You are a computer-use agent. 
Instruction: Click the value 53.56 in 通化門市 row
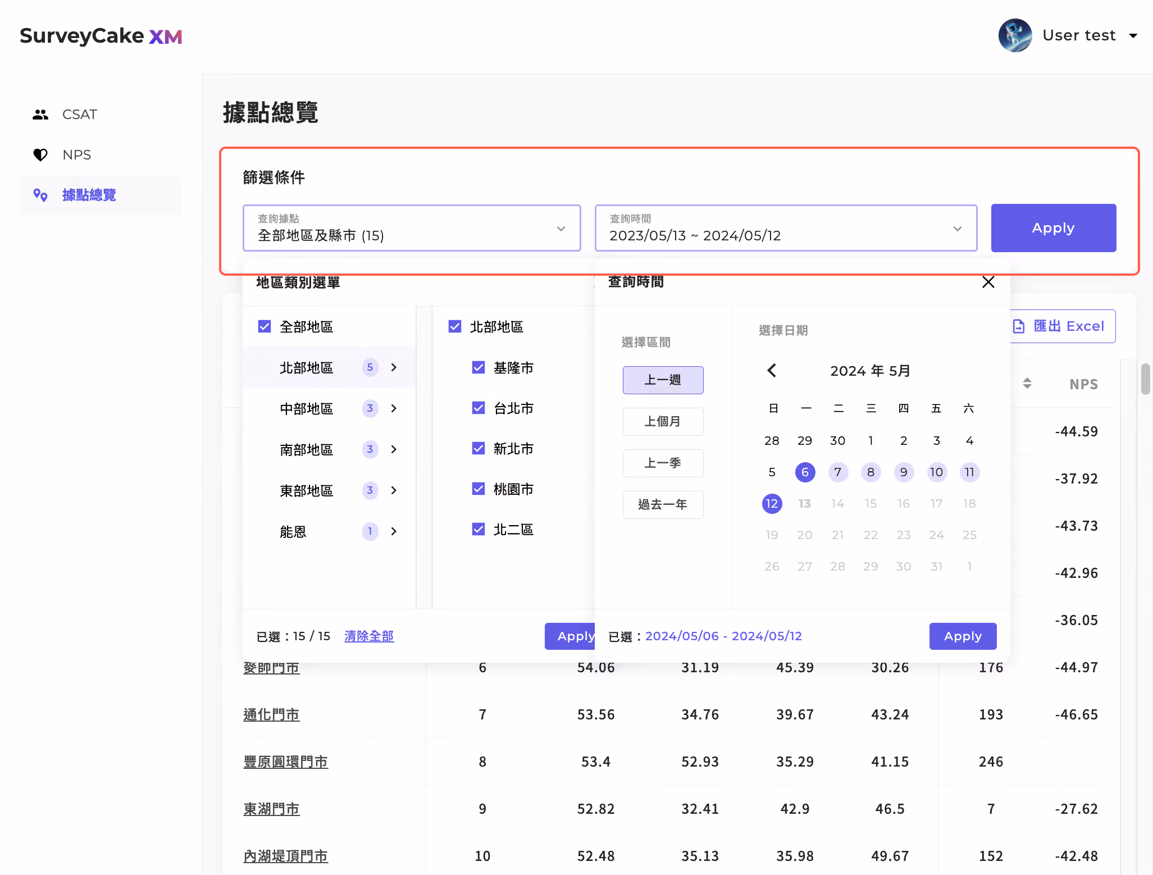[596, 714]
